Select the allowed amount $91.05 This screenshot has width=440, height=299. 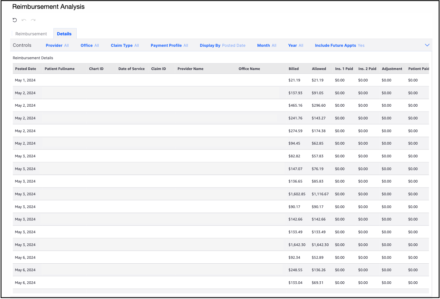[317, 93]
